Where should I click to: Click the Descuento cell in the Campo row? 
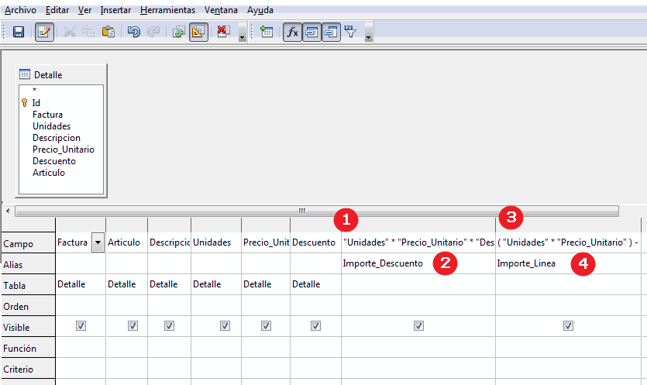(x=315, y=242)
